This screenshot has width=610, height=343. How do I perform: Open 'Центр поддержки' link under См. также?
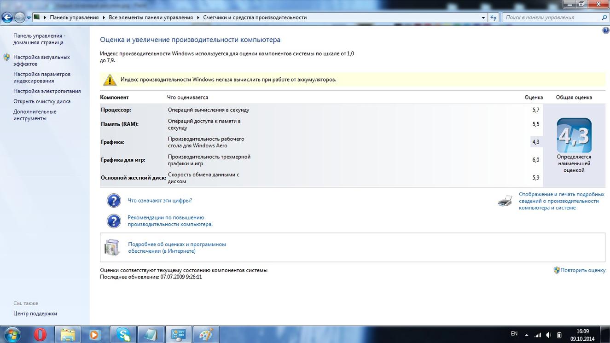[35, 314]
